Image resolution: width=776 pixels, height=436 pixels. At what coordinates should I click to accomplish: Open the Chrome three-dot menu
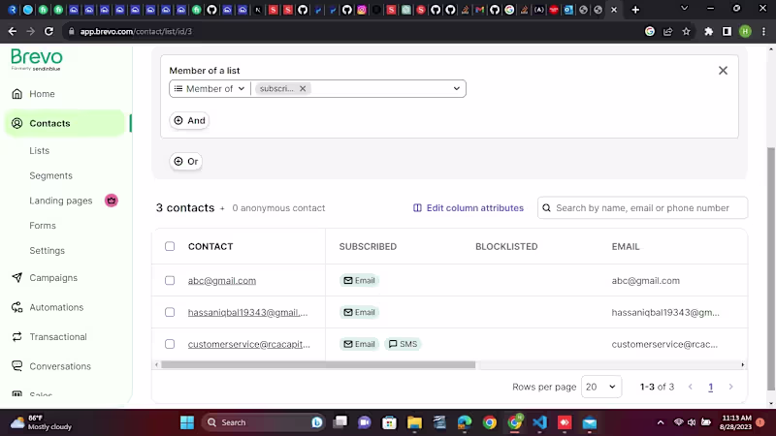(x=763, y=31)
